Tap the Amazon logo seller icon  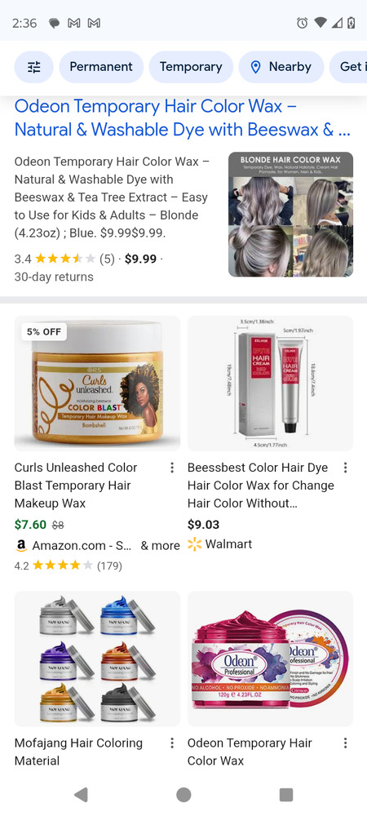pyautogui.click(x=20, y=545)
